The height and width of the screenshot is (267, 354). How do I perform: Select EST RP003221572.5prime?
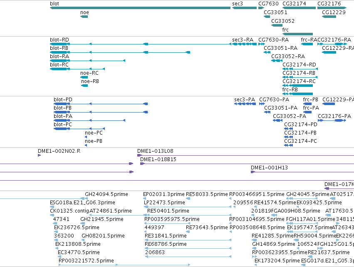point(124,265)
